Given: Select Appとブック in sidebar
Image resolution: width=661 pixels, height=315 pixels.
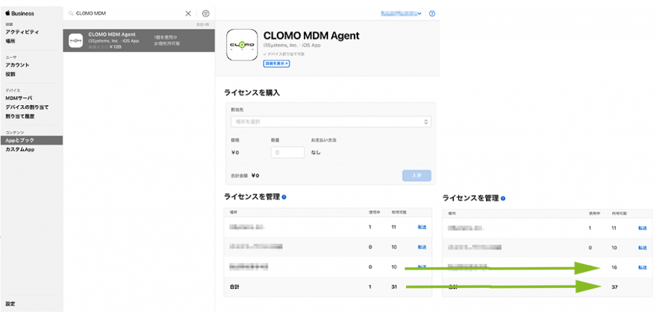Looking at the screenshot, I should [31, 140].
